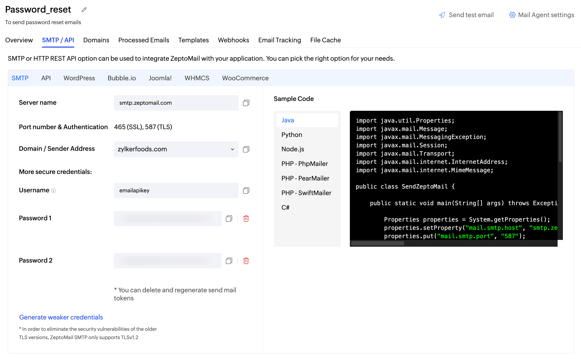Click 'To send password reset emails' description
Image resolution: width=581 pixels, height=359 pixels.
point(43,22)
